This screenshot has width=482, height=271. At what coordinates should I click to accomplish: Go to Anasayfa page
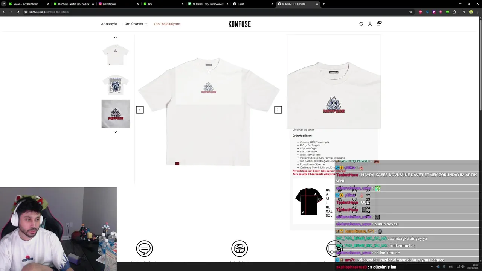point(109,24)
